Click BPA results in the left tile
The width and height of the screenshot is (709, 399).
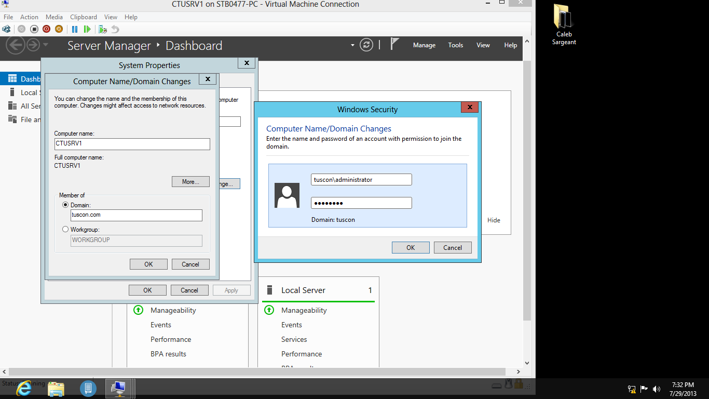168,354
